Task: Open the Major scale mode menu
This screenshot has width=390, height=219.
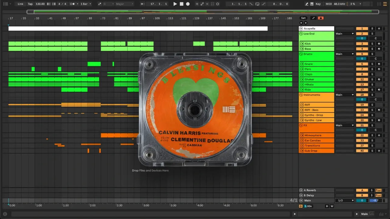Action: (124, 4)
